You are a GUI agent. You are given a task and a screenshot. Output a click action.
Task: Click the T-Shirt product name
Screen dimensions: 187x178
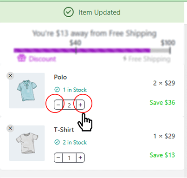point(64,130)
